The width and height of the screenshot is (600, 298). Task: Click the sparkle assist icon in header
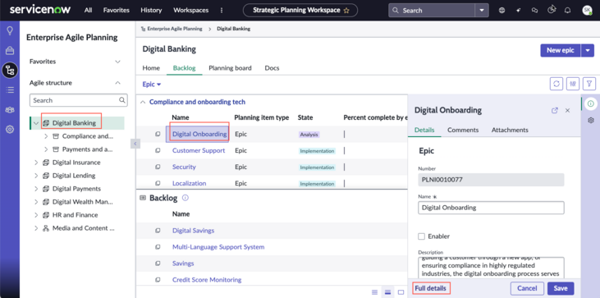[x=519, y=11]
